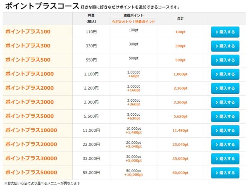Buy the ポイントプラス30000 plan
Viewport: 248px width, 193px height.
[x=225, y=158]
